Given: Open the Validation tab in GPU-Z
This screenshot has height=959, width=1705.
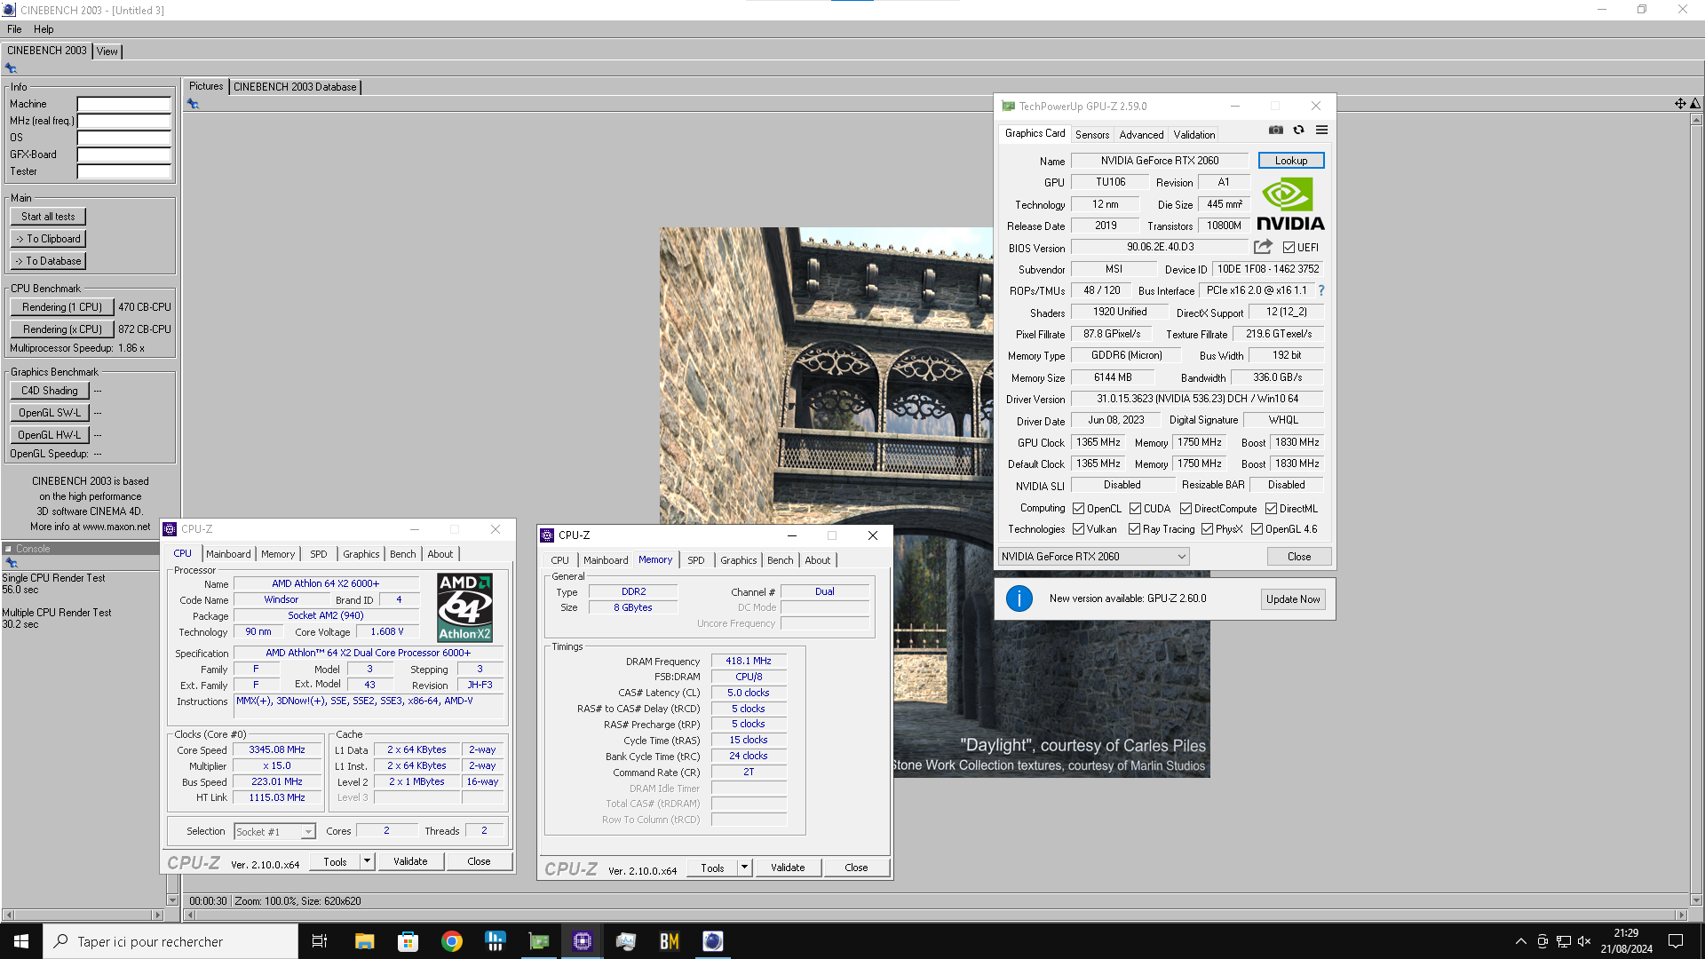Looking at the screenshot, I should (1193, 135).
